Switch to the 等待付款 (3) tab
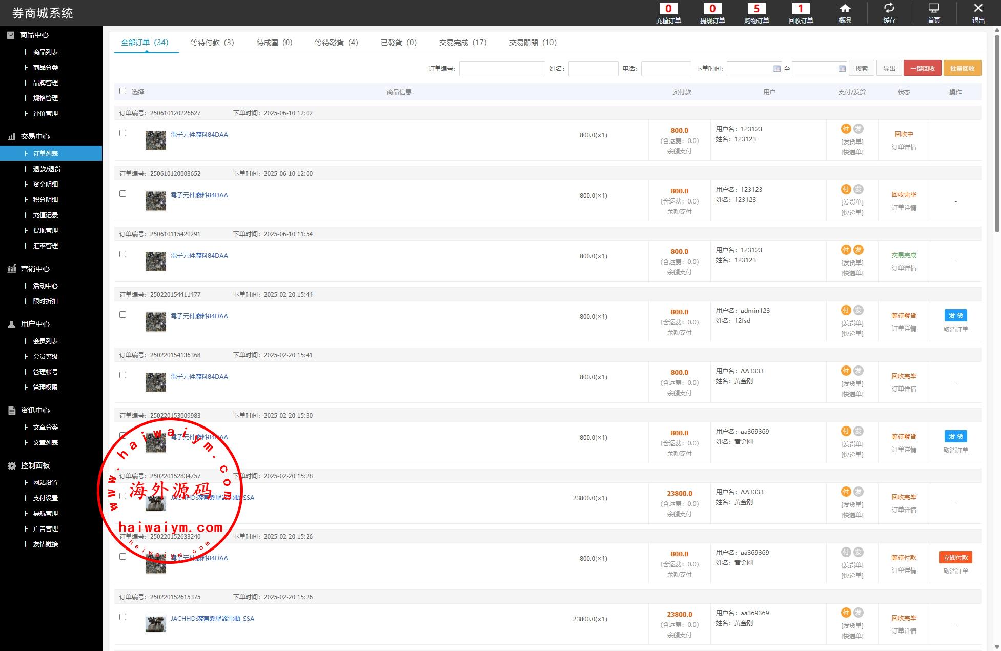 [212, 43]
